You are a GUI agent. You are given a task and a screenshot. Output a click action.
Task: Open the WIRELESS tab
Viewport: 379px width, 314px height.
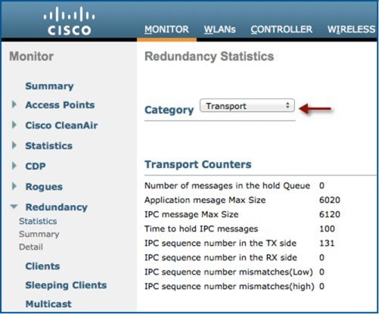coord(351,30)
